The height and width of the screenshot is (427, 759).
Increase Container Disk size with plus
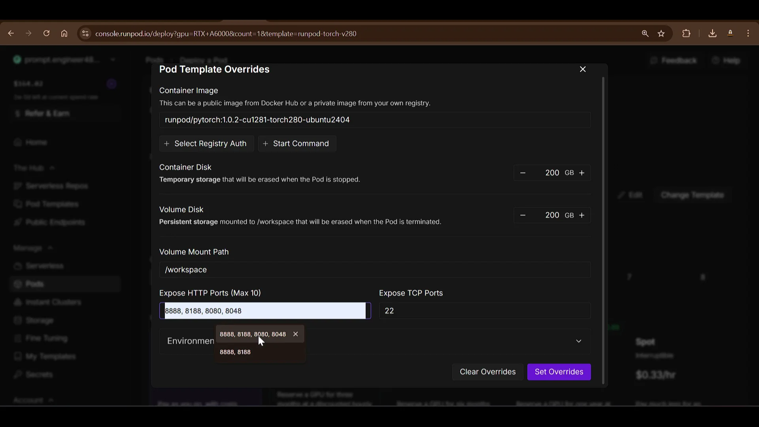(x=582, y=173)
